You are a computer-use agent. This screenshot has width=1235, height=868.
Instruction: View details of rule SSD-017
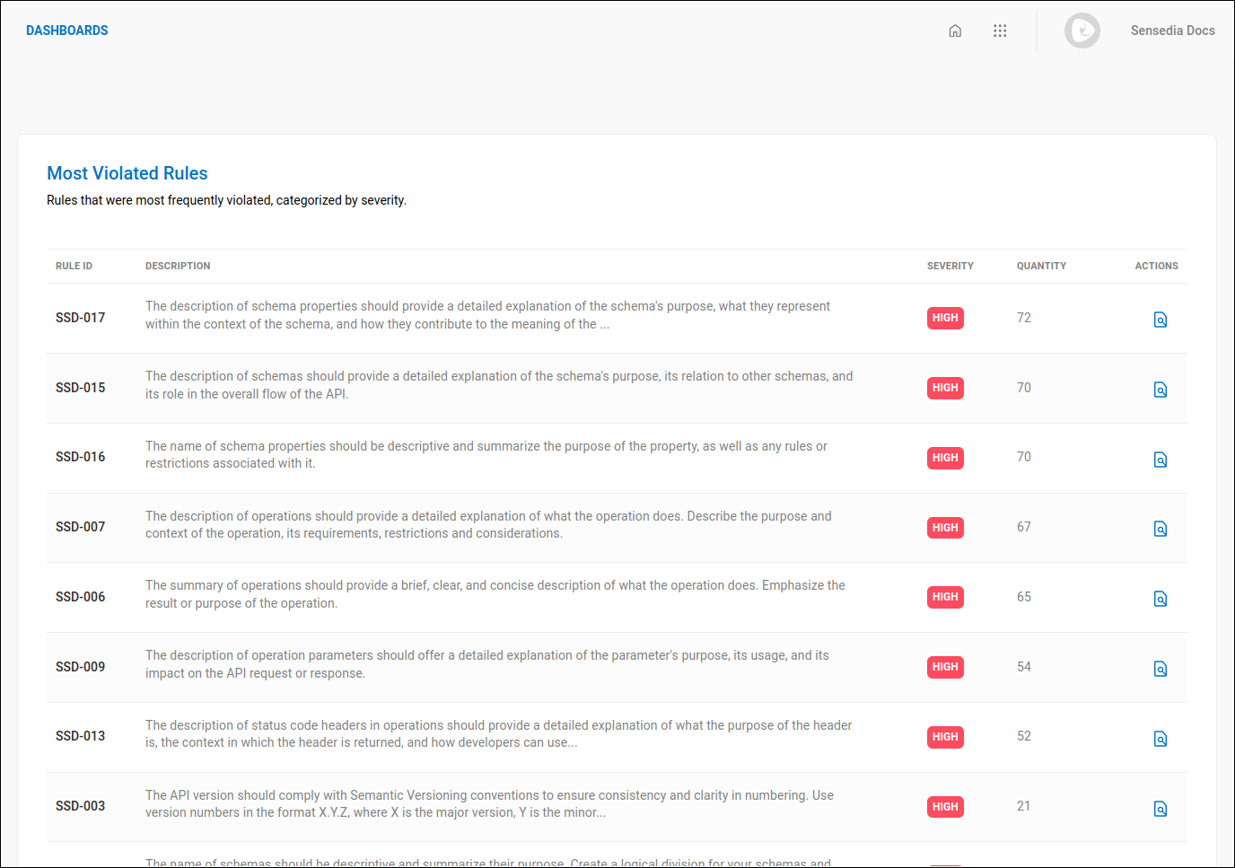[x=1160, y=319]
